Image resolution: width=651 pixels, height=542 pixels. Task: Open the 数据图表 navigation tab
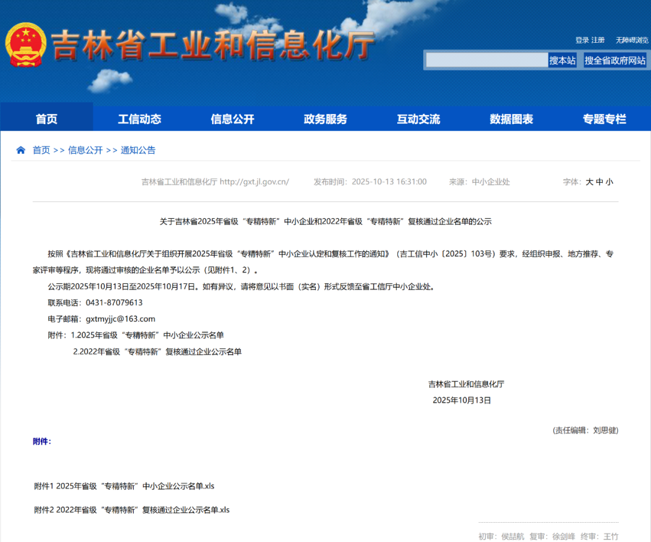click(x=512, y=119)
